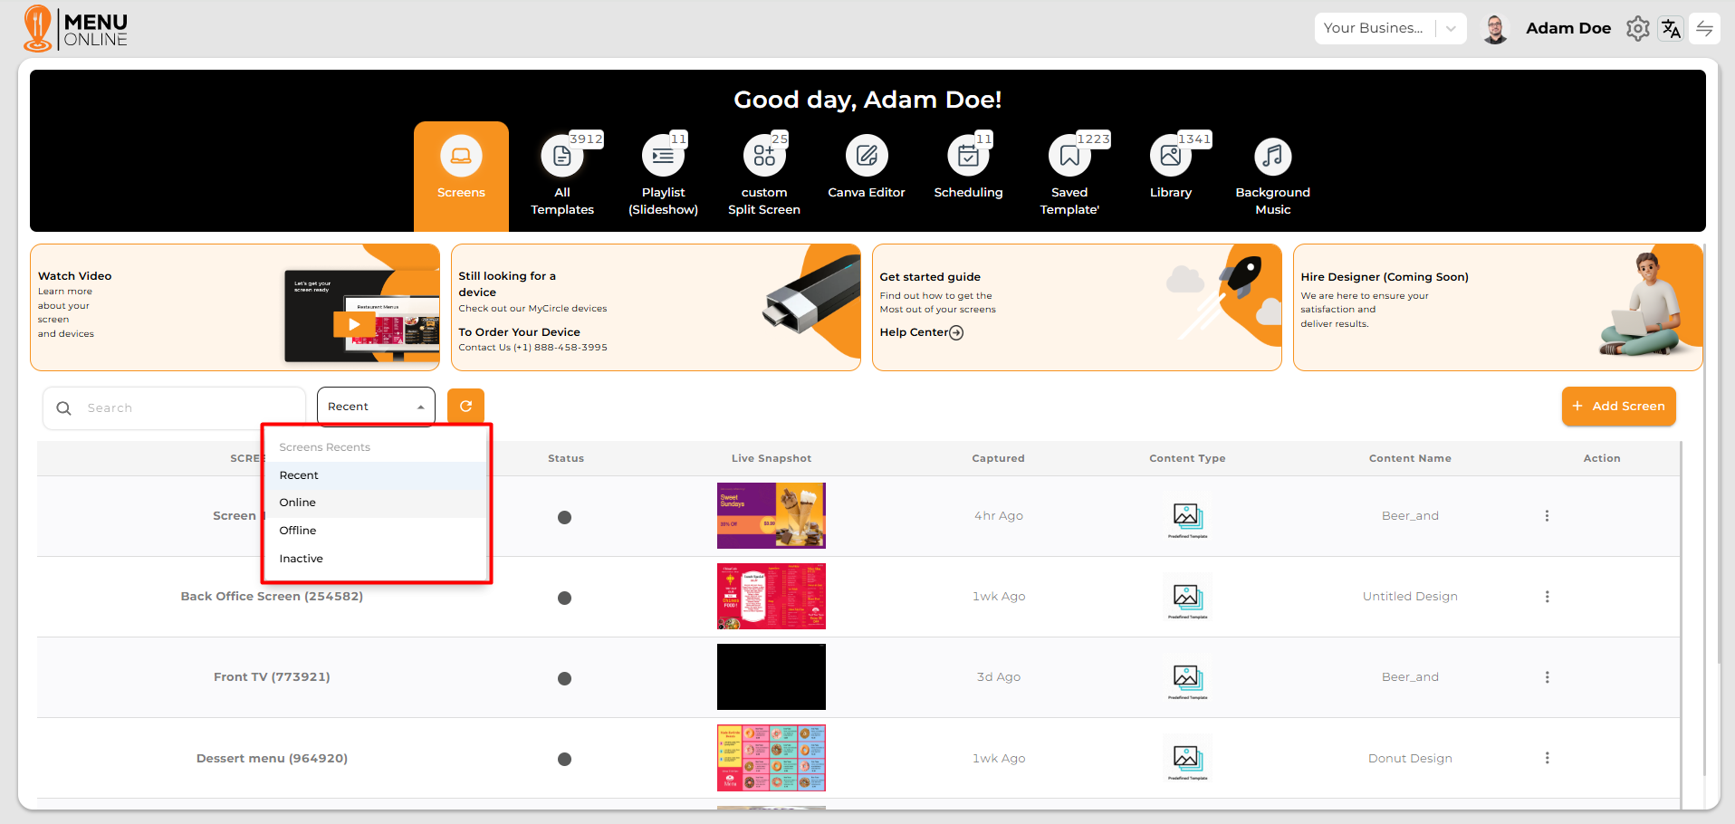This screenshot has height=824, width=1735.
Task: Click the language translate icon
Action: tap(1671, 29)
